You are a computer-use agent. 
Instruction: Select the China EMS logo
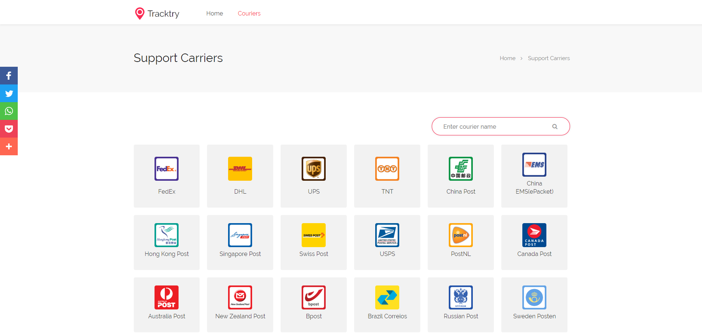534,164
